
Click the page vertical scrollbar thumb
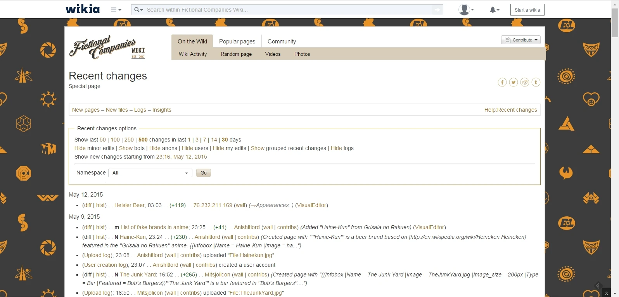point(615,22)
